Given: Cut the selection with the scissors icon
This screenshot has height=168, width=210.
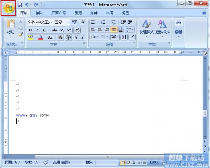Looking at the screenshot, I should tap(20, 22).
